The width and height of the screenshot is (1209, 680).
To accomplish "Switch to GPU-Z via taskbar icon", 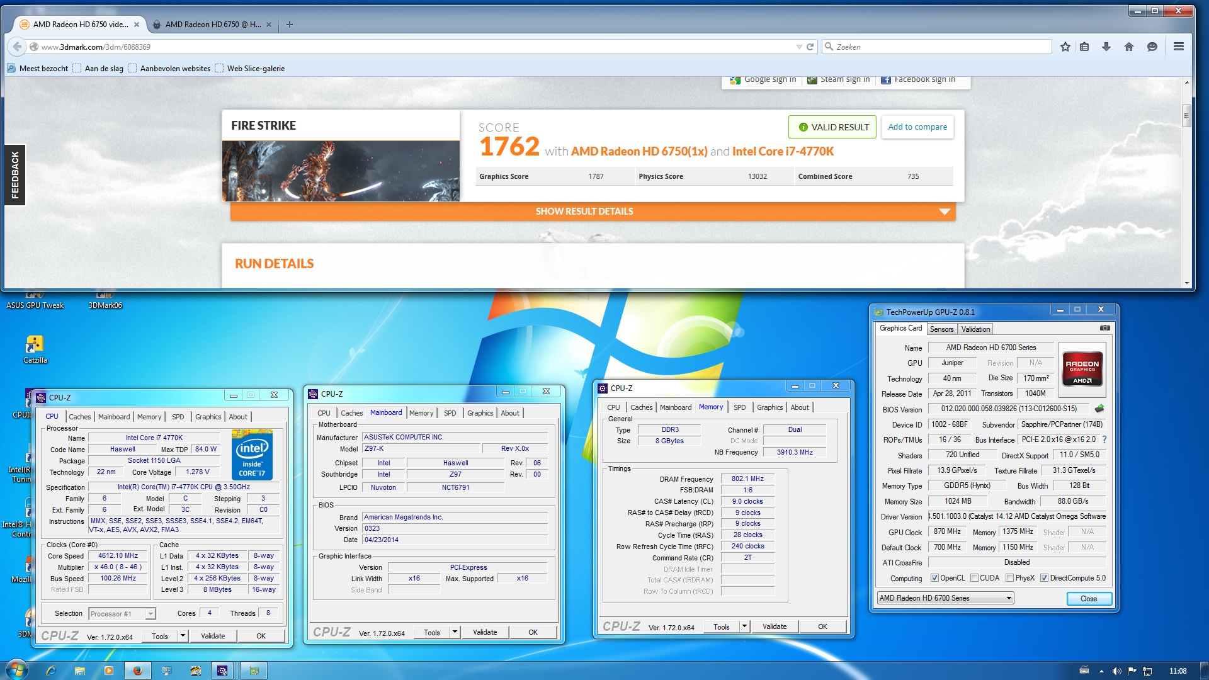I will coord(254,671).
